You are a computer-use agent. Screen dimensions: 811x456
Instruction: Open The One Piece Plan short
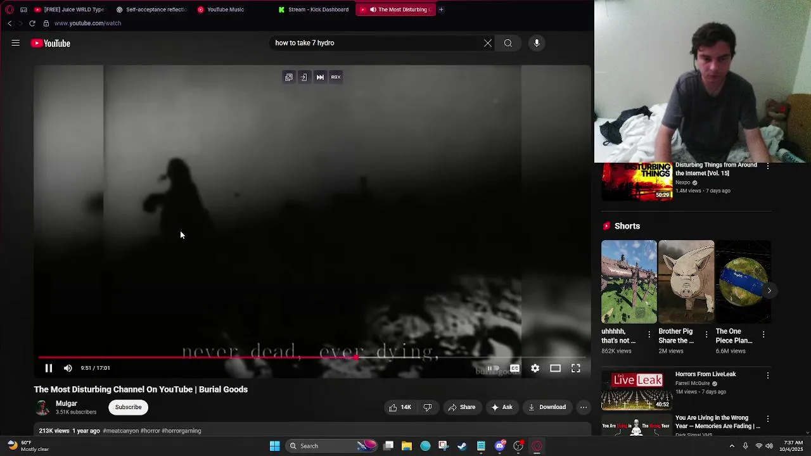click(743, 282)
